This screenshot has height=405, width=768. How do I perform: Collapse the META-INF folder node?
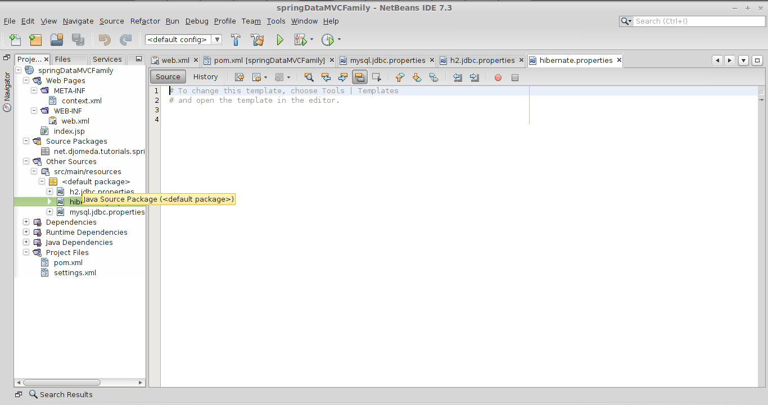click(34, 91)
